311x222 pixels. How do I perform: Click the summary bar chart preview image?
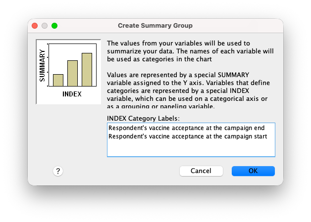pos(68,72)
